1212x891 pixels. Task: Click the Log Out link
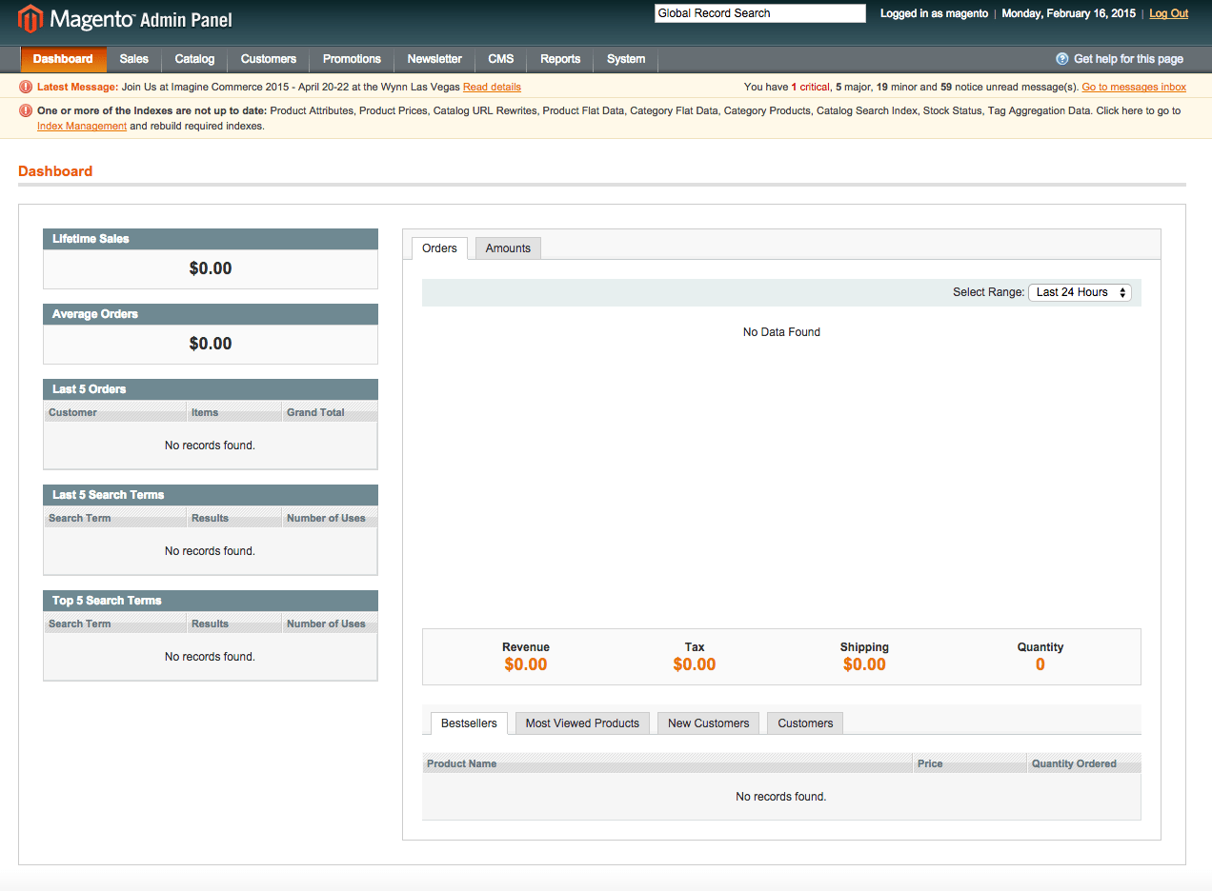click(1169, 13)
